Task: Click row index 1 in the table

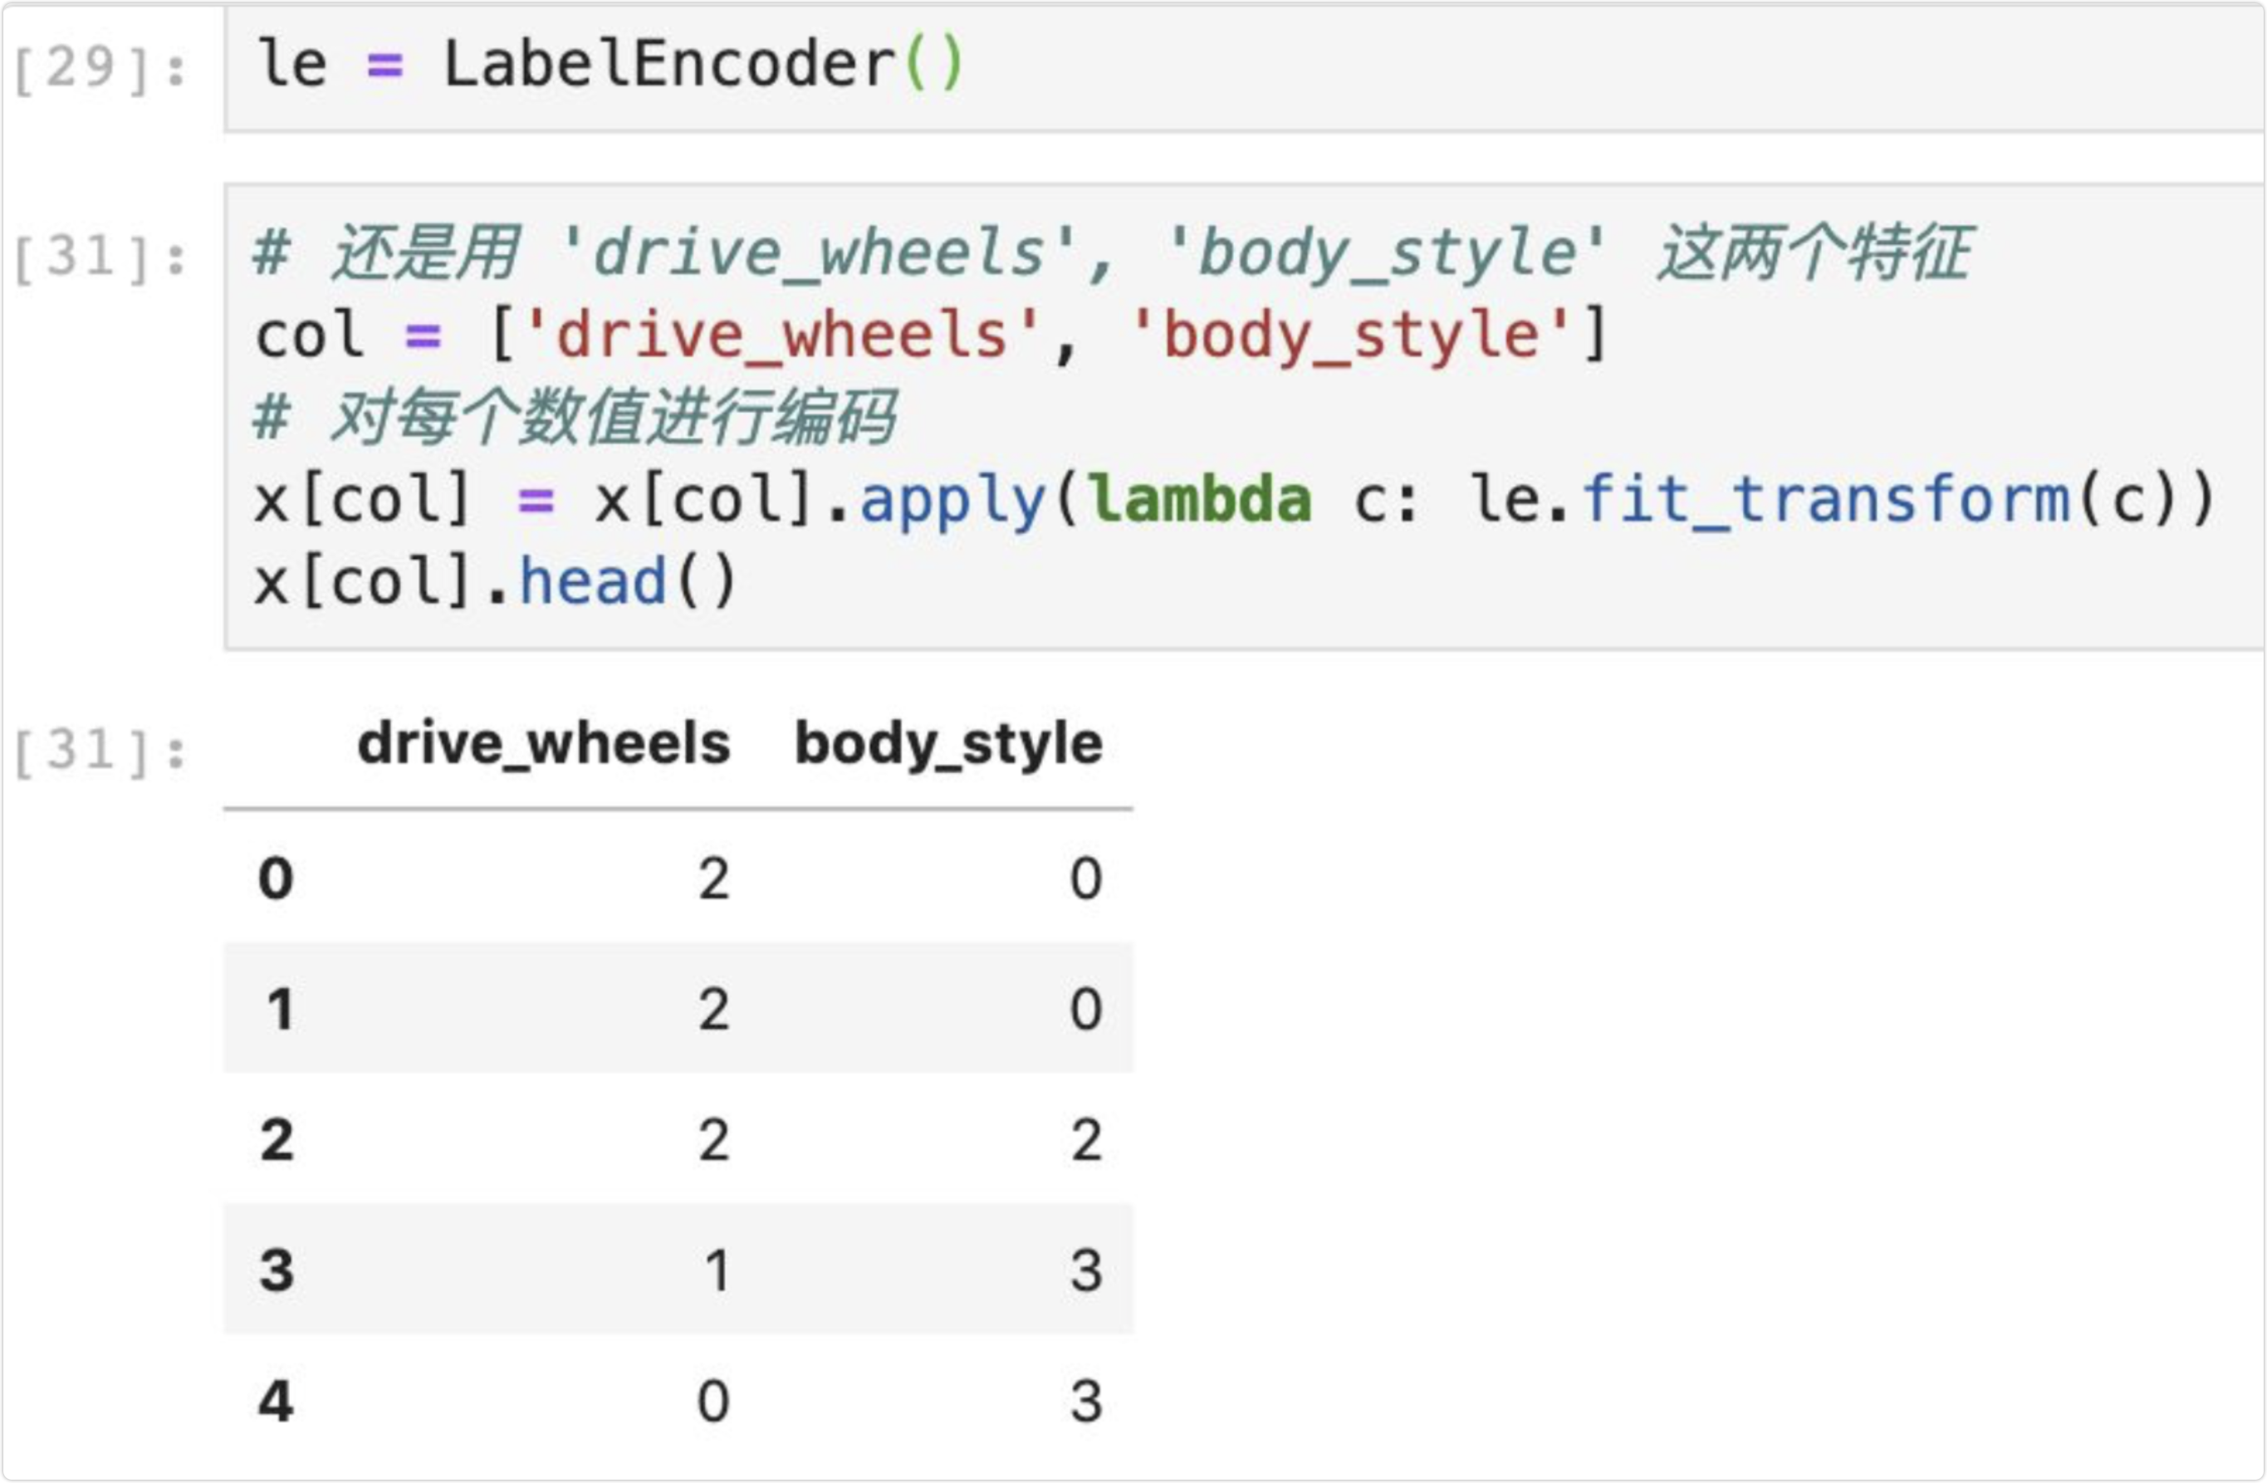Action: [279, 1009]
